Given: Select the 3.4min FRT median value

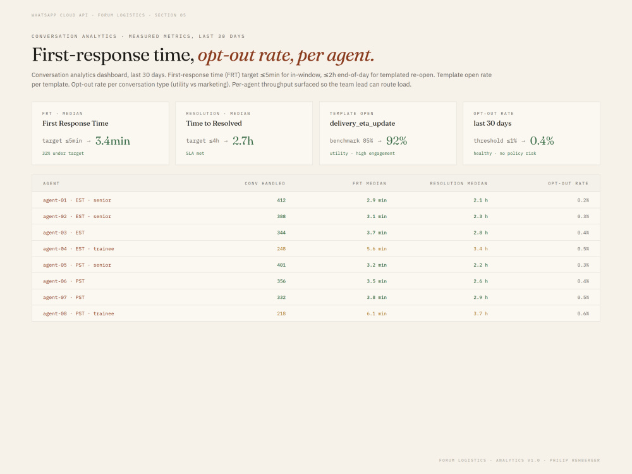Looking at the screenshot, I should [112, 141].
